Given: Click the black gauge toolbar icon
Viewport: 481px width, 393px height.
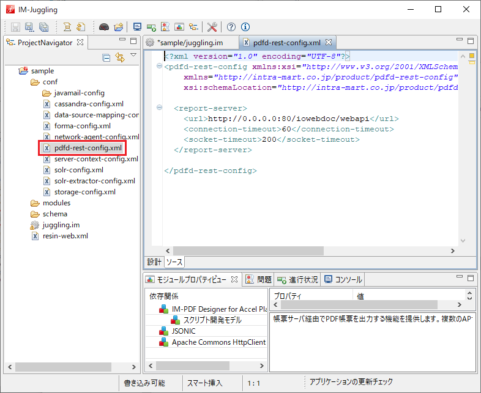Looking at the screenshot, I should pos(104,27).
